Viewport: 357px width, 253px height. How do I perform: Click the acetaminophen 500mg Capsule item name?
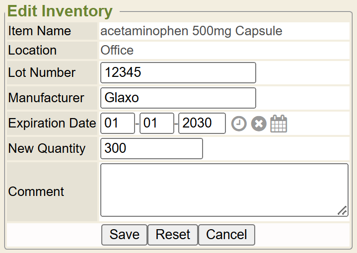(191, 31)
